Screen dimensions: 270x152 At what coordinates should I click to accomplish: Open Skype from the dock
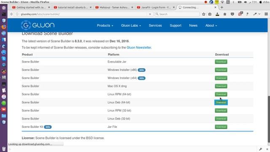pyautogui.click(x=4, y=59)
